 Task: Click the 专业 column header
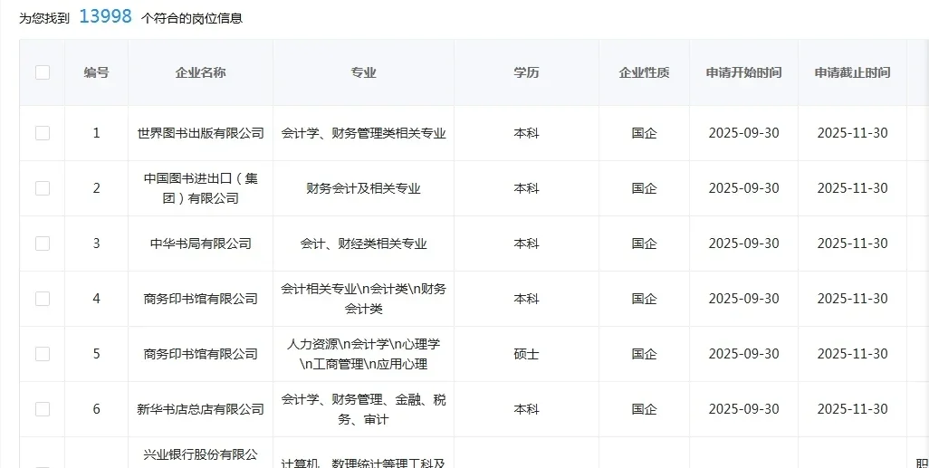(363, 72)
